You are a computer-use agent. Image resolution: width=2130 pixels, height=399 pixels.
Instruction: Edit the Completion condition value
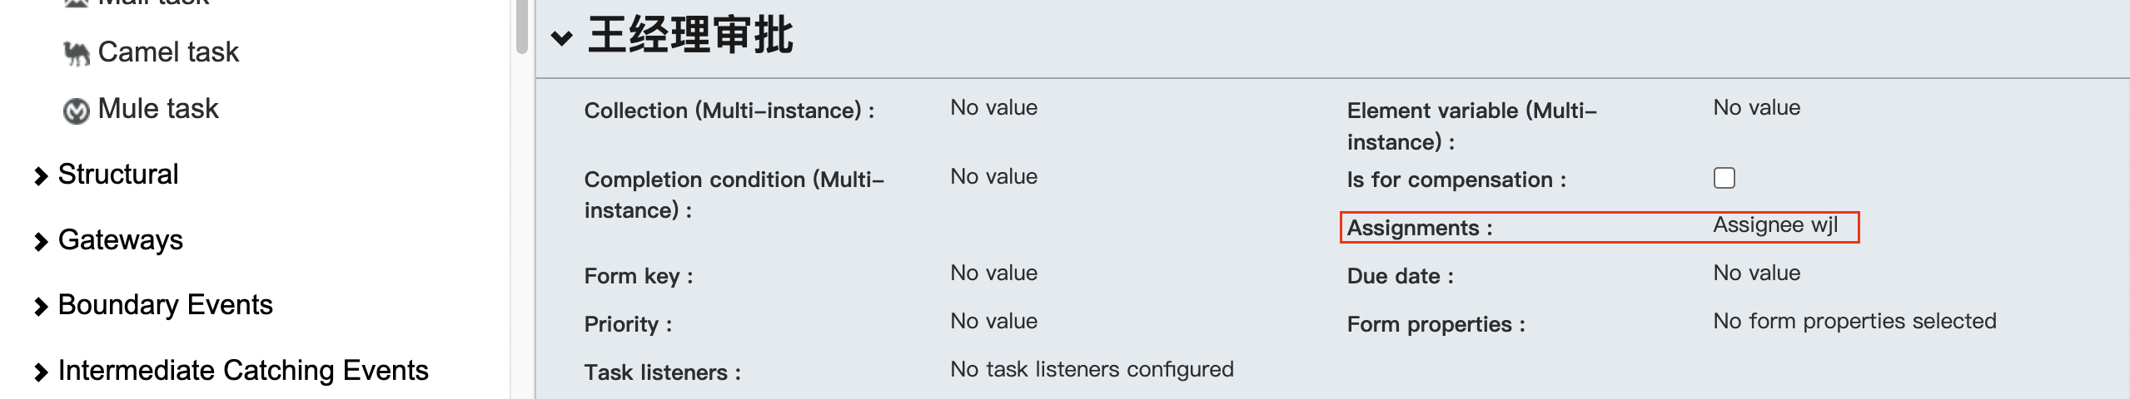(x=993, y=177)
